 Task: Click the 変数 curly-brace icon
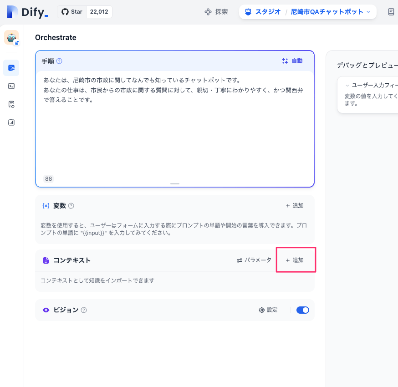[46, 206]
